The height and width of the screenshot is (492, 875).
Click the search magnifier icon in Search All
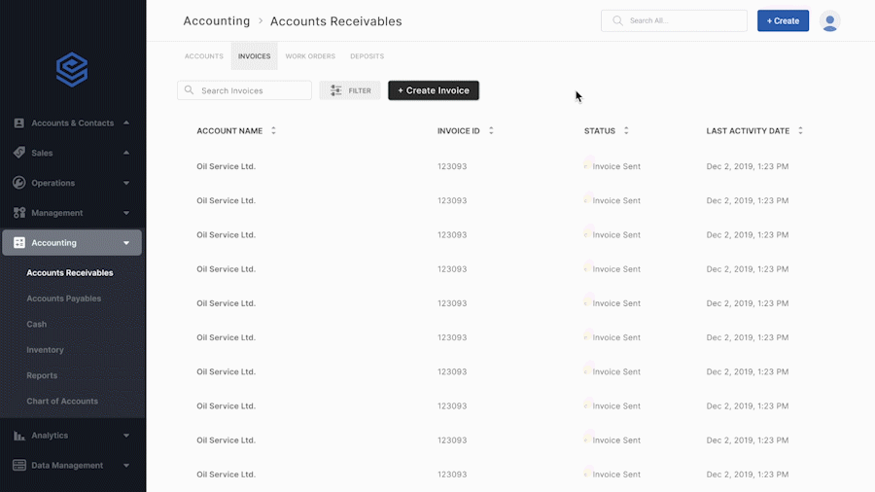click(x=617, y=20)
